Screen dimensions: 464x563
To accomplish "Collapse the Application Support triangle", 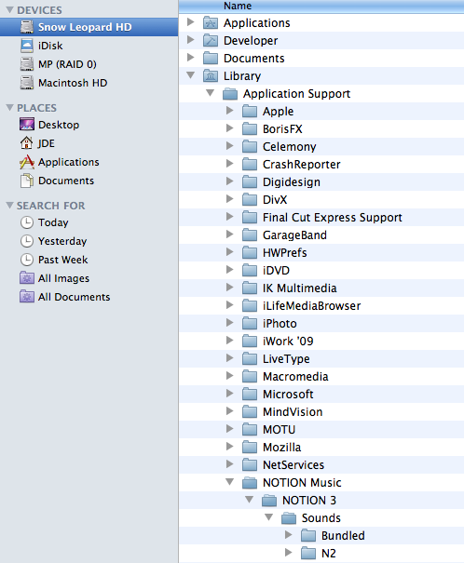I will [x=211, y=93].
